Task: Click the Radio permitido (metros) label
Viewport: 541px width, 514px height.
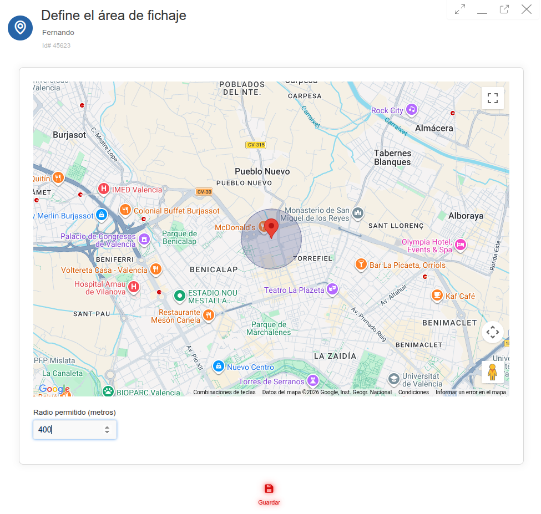Action: click(74, 413)
